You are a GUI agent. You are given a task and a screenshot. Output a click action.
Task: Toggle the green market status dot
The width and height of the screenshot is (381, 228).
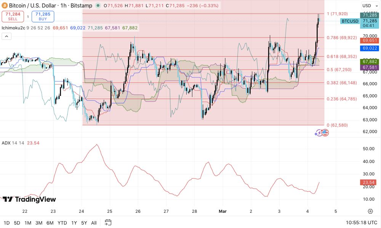(98, 6)
